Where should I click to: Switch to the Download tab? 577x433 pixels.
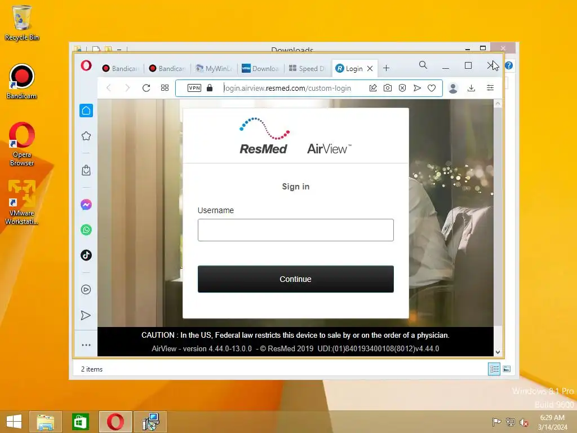pyautogui.click(x=261, y=68)
